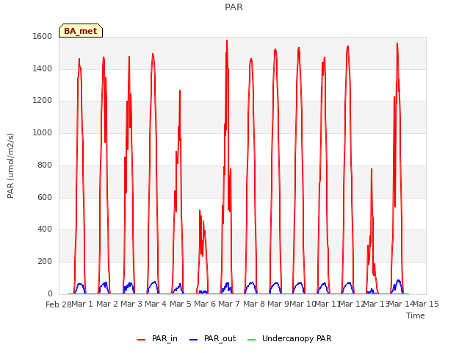Screen dimensions: 470x353
Task: Click the Mar 3 x-axis label
Action: pyautogui.click(x=131, y=304)
